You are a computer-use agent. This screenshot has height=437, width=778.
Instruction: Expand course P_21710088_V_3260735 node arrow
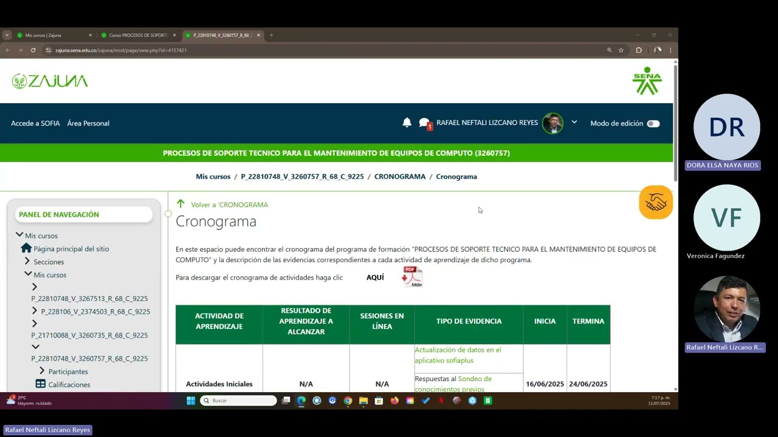(x=35, y=324)
